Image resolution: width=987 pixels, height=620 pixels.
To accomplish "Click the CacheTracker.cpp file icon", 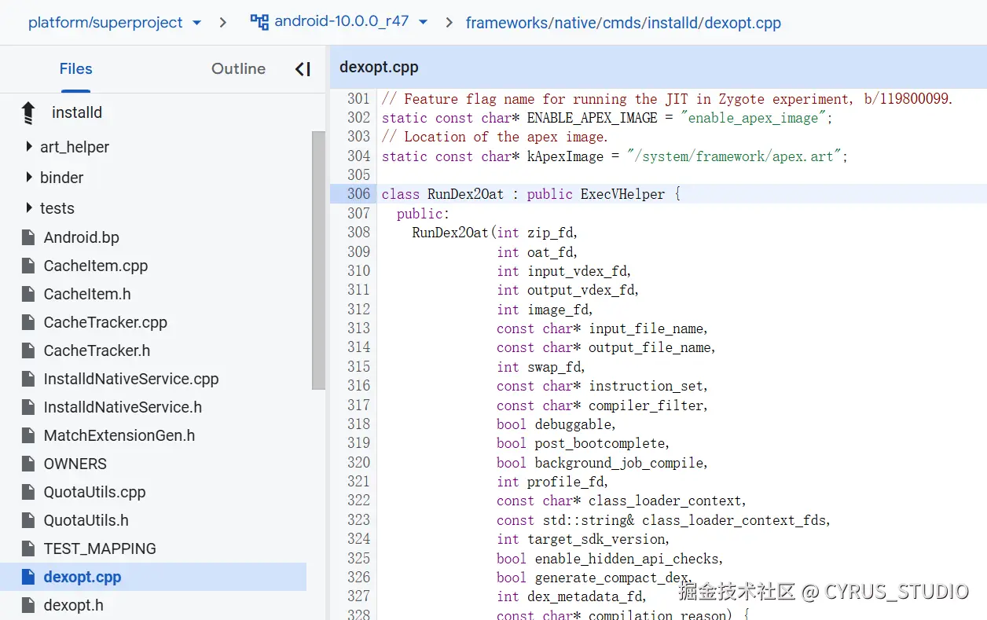I will point(28,322).
